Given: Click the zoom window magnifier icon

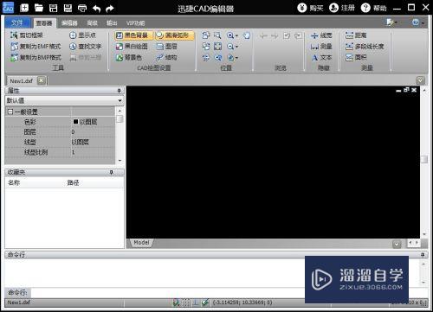Looking at the screenshot, I should coord(217,35).
